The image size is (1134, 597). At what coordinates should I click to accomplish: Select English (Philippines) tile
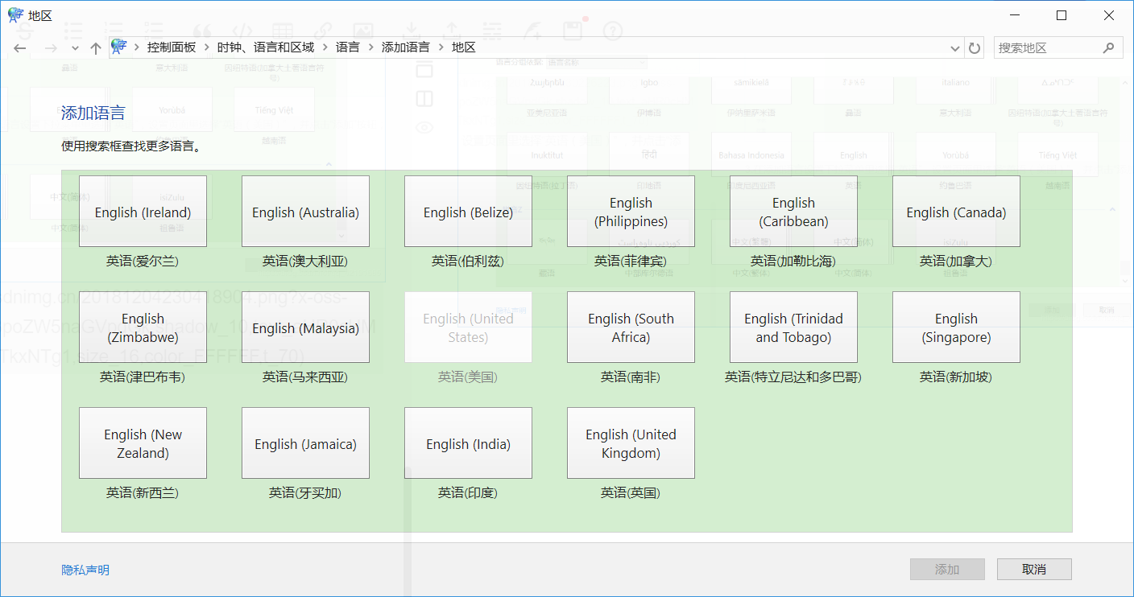(x=631, y=212)
